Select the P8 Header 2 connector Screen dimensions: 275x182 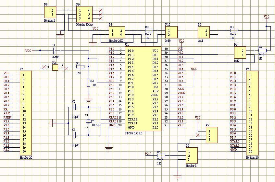(x=50, y=12)
